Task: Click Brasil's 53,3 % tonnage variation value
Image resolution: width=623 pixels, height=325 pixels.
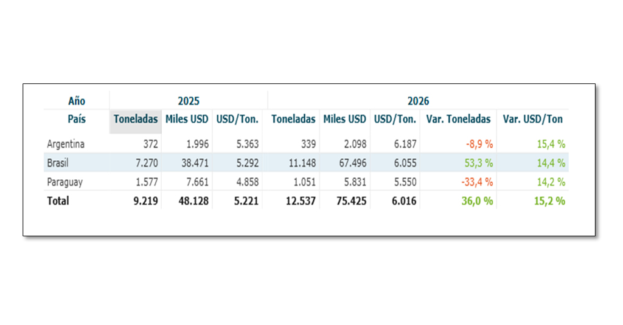Action: click(478, 163)
